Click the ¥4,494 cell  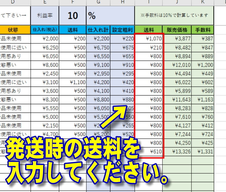177,74
